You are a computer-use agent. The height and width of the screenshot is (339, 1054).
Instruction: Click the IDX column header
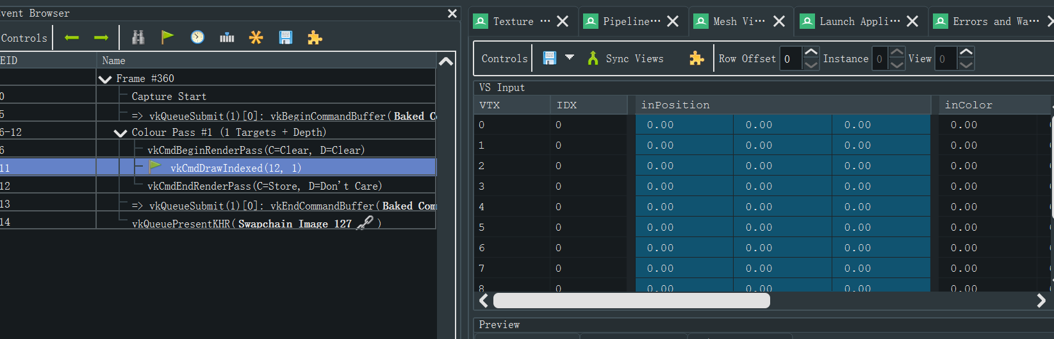click(589, 104)
